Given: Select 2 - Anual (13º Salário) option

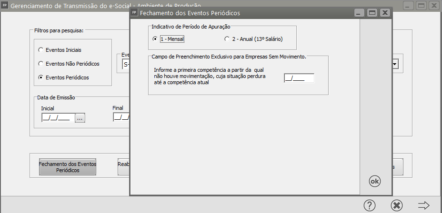Looking at the screenshot, I should point(227,39).
